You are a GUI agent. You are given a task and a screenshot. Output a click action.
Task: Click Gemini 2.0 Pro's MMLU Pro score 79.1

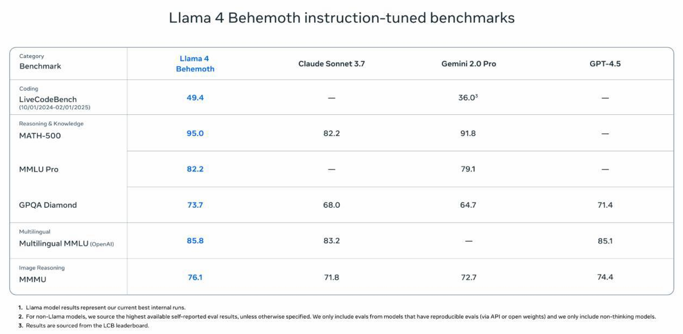tap(468, 169)
